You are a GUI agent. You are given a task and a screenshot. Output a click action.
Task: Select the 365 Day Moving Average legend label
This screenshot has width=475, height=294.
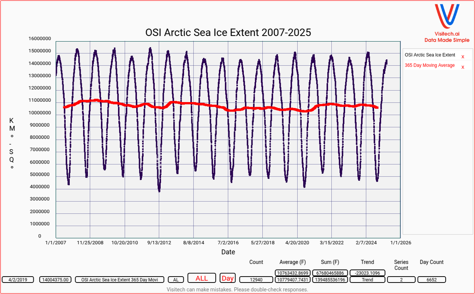(429, 66)
